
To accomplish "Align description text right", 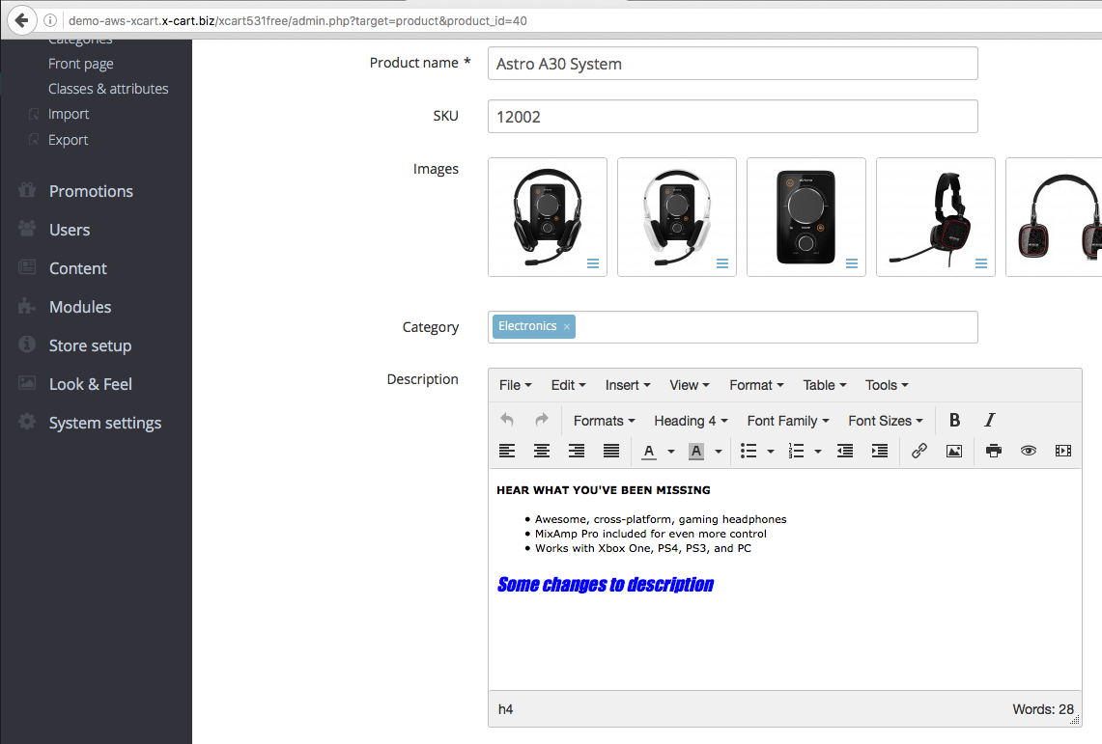I will (x=577, y=452).
